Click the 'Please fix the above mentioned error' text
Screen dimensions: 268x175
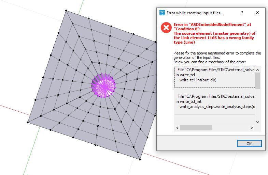(x=217, y=55)
